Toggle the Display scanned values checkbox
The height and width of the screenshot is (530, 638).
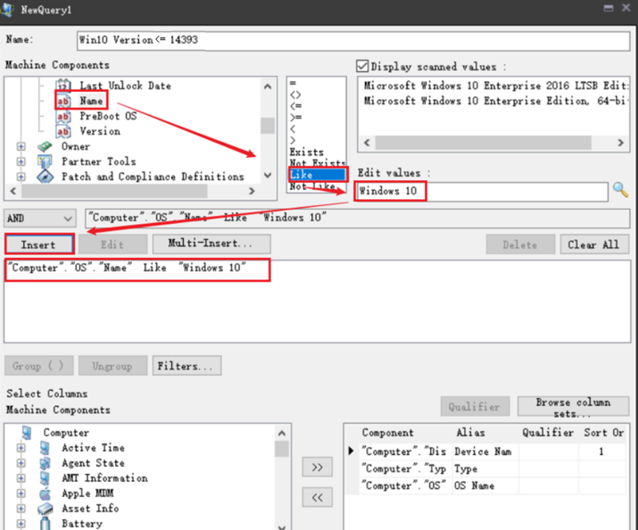click(363, 66)
